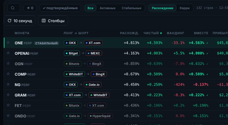Click the +4.813% spread value
This screenshot has height=125, width=228.
131,43
